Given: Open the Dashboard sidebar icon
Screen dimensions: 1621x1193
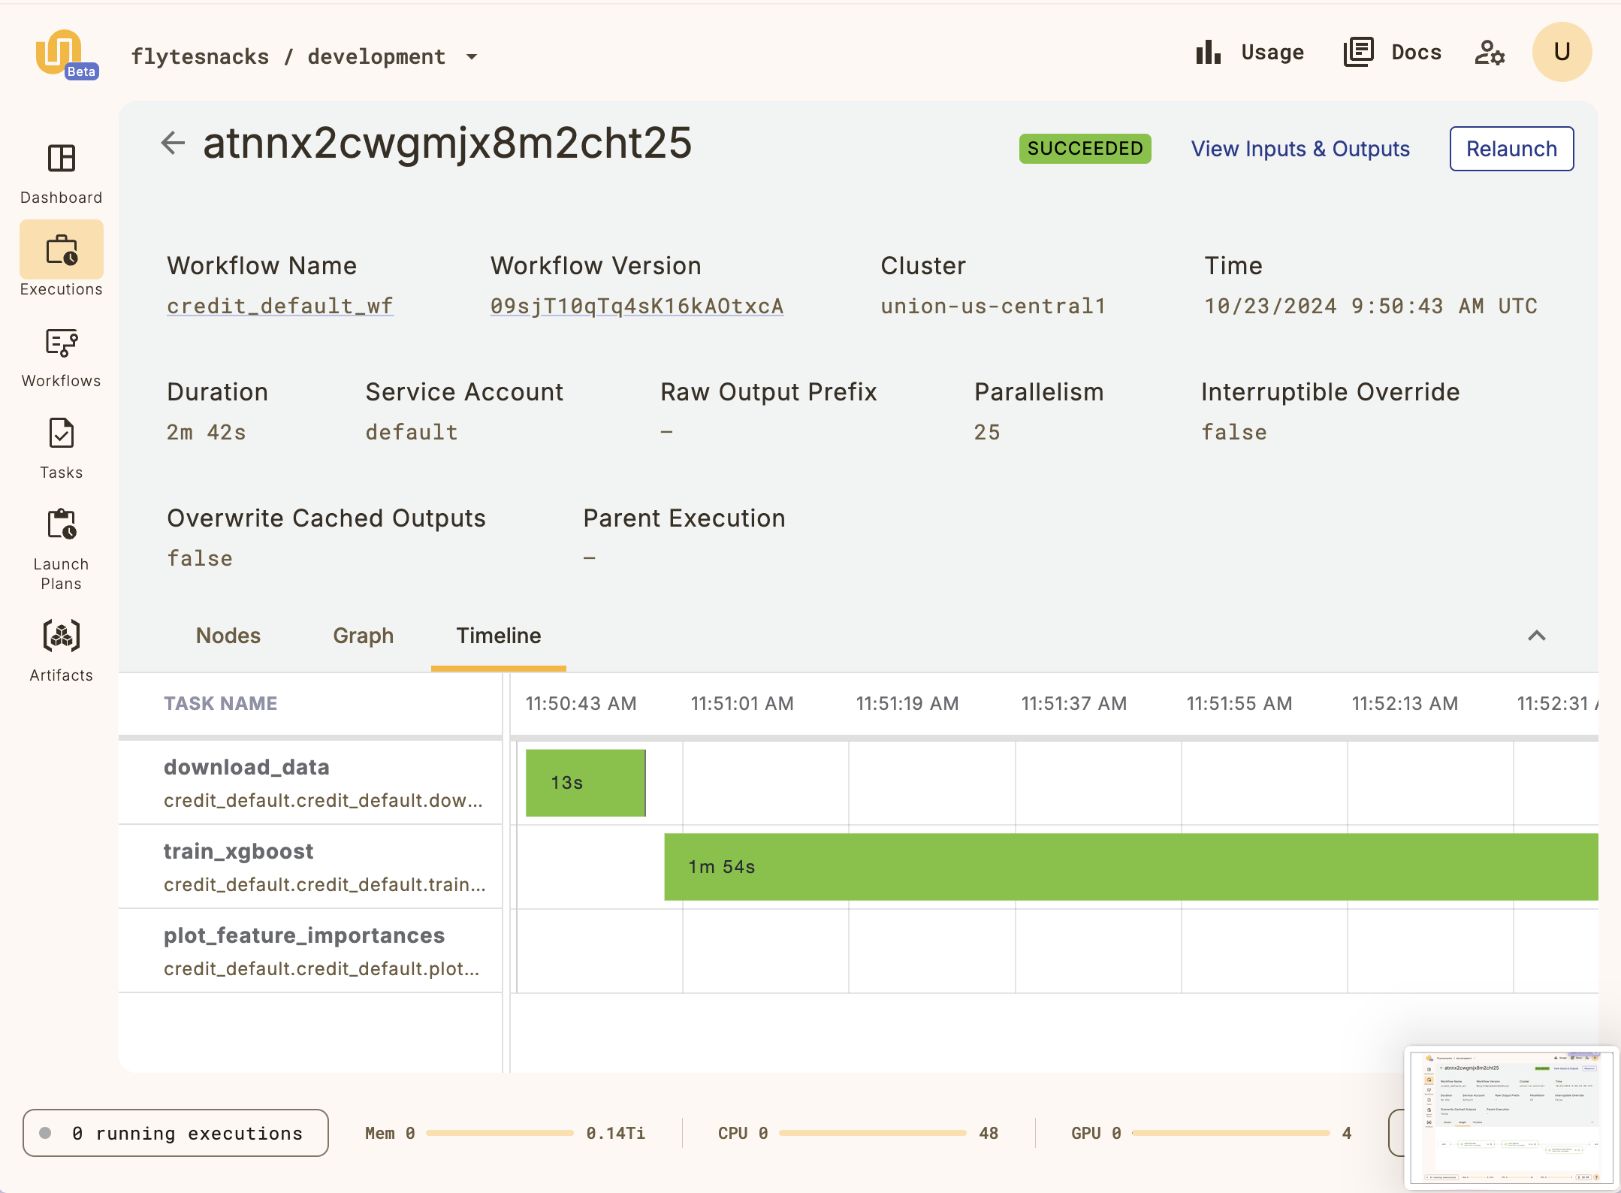Looking at the screenshot, I should (x=61, y=159).
